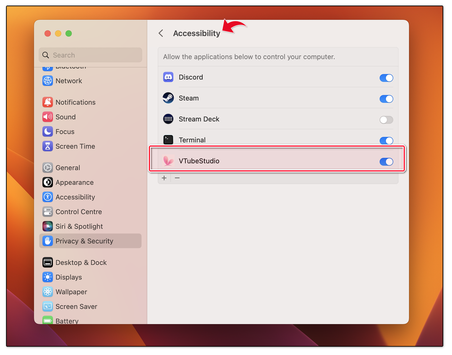Screen dimensions: 452x355
Task: Enable Stream Deck accessibility toggle
Action: pyautogui.click(x=386, y=120)
